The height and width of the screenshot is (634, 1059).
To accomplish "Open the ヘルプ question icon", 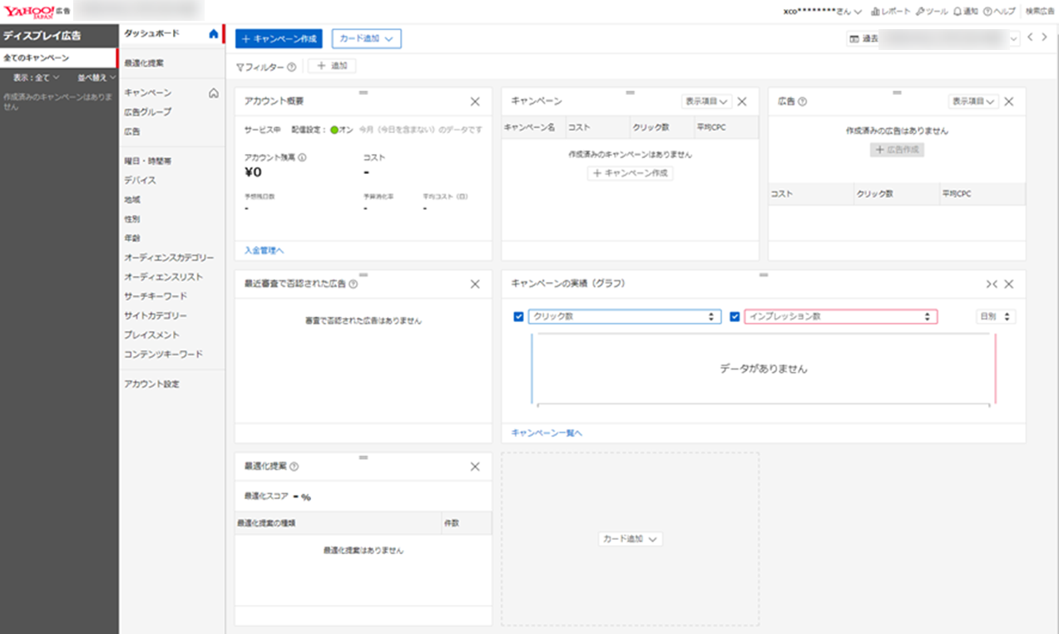I will 987,12.
